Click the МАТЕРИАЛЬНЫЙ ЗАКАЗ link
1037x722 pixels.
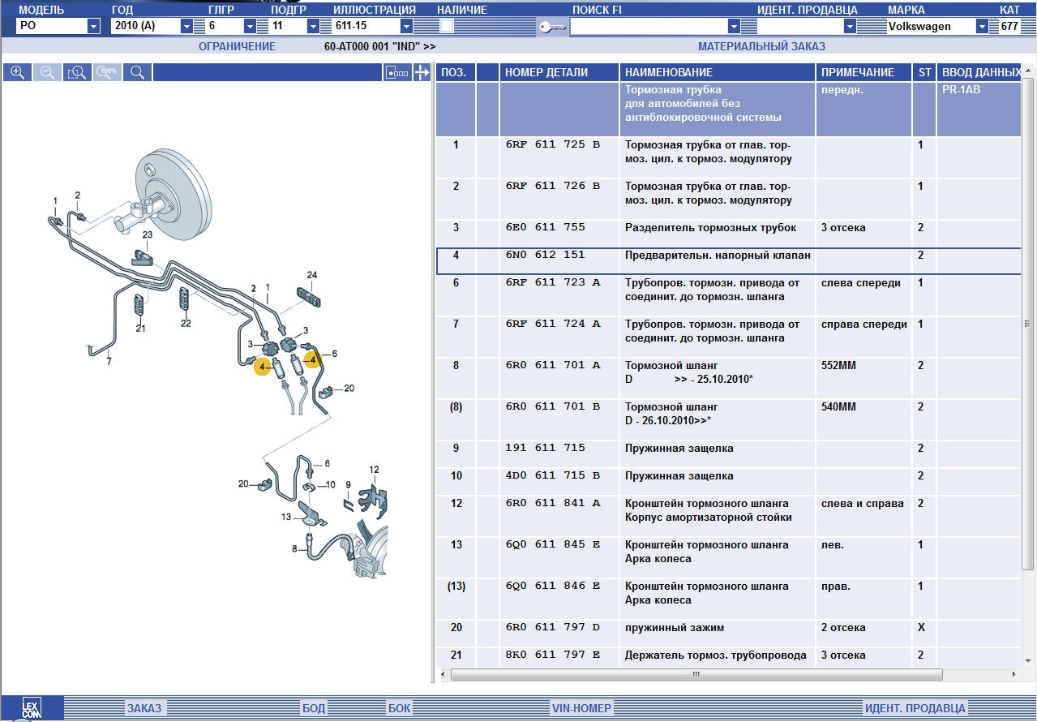tap(761, 46)
